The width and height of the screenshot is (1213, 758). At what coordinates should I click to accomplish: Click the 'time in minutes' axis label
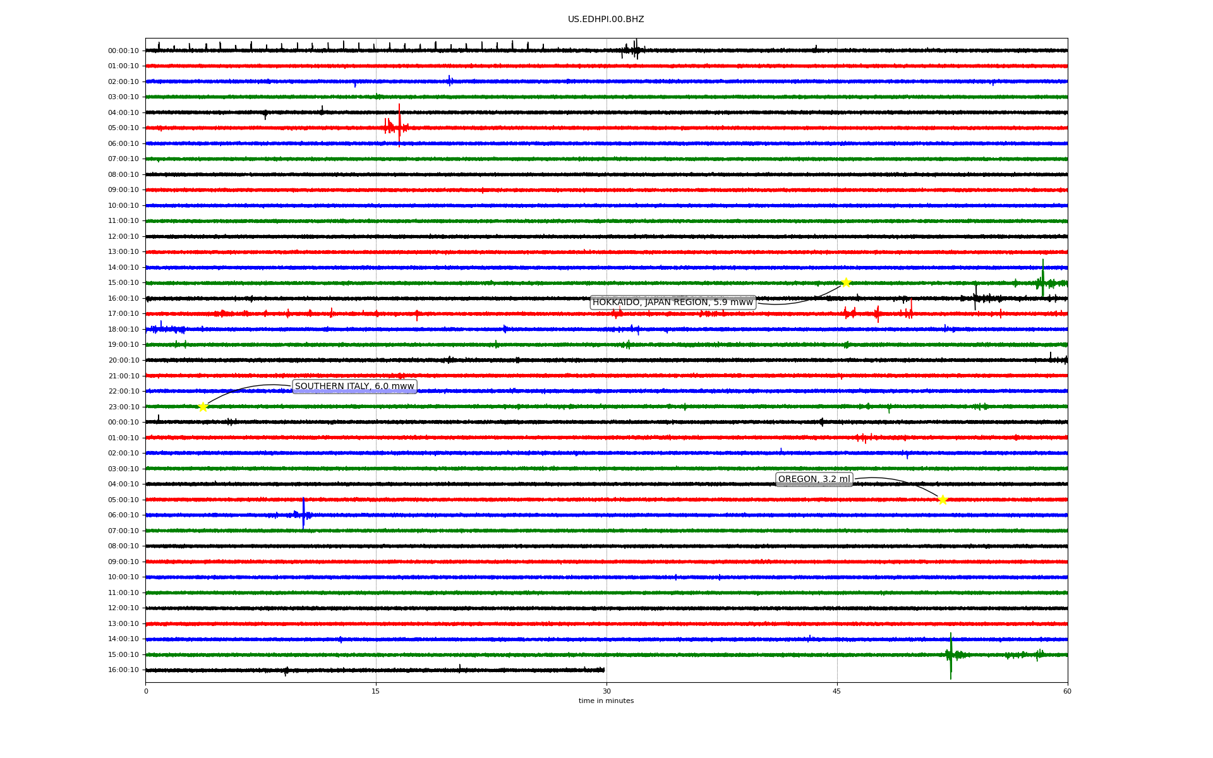coord(606,701)
